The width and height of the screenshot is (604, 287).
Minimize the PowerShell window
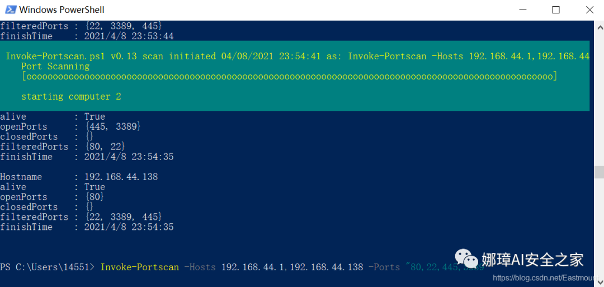(x=521, y=10)
